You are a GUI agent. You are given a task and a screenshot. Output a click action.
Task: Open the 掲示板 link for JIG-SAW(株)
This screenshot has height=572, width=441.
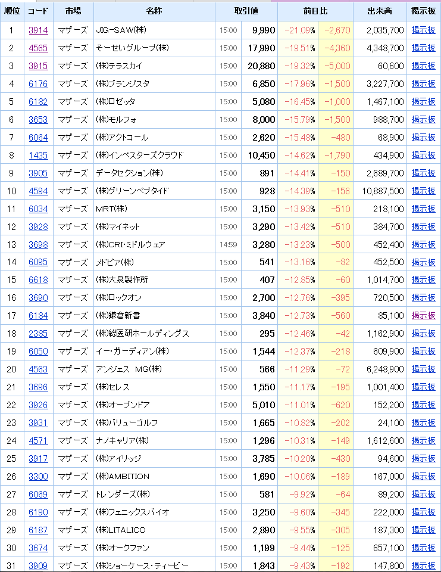pos(424,30)
